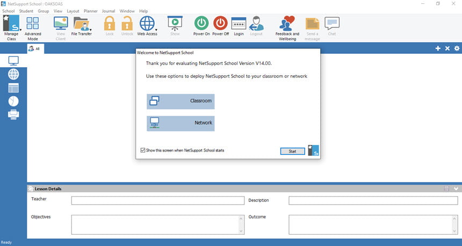Viewport: 462px width, 246px height.
Task: Open Feedback and Wellbeing
Action: (x=287, y=23)
